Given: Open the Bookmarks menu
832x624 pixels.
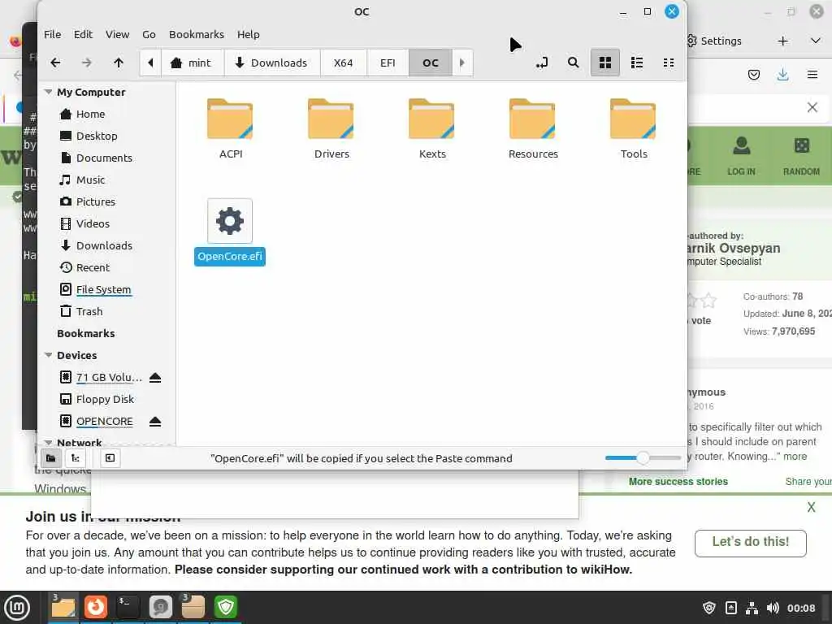Looking at the screenshot, I should (x=197, y=34).
